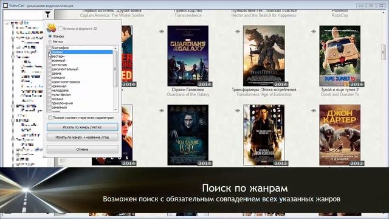Check the 'документальный' genre
The image size is (389, 219).
coord(49,69)
